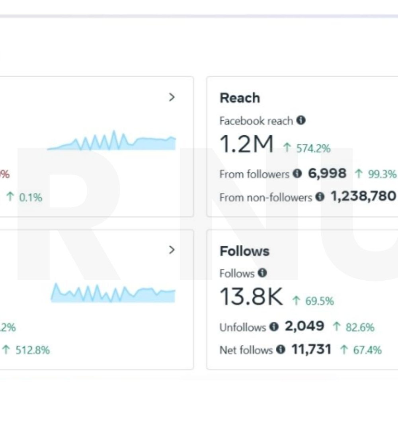The image size is (398, 430).
Task: Select the 1.2M Facebook reach value
Action: 246,144
